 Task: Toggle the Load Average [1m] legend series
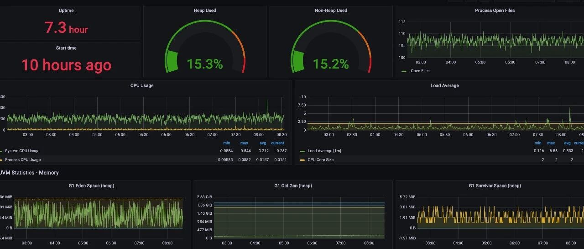pos(324,151)
